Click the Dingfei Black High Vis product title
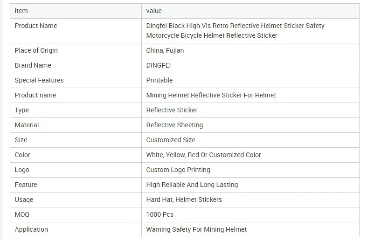Image resolution: width=367 pixels, height=241 pixels. tap(235, 30)
